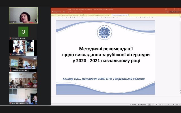
Task: Select the speaker's video thumbnail at top
Action: pos(23,15)
